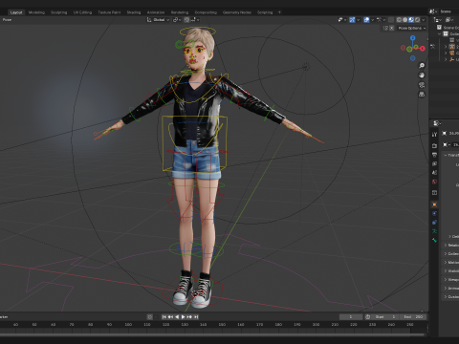This screenshot has width=459, height=344.
Task: Click the blue Z axis on navigation gizmo
Action: point(413,38)
